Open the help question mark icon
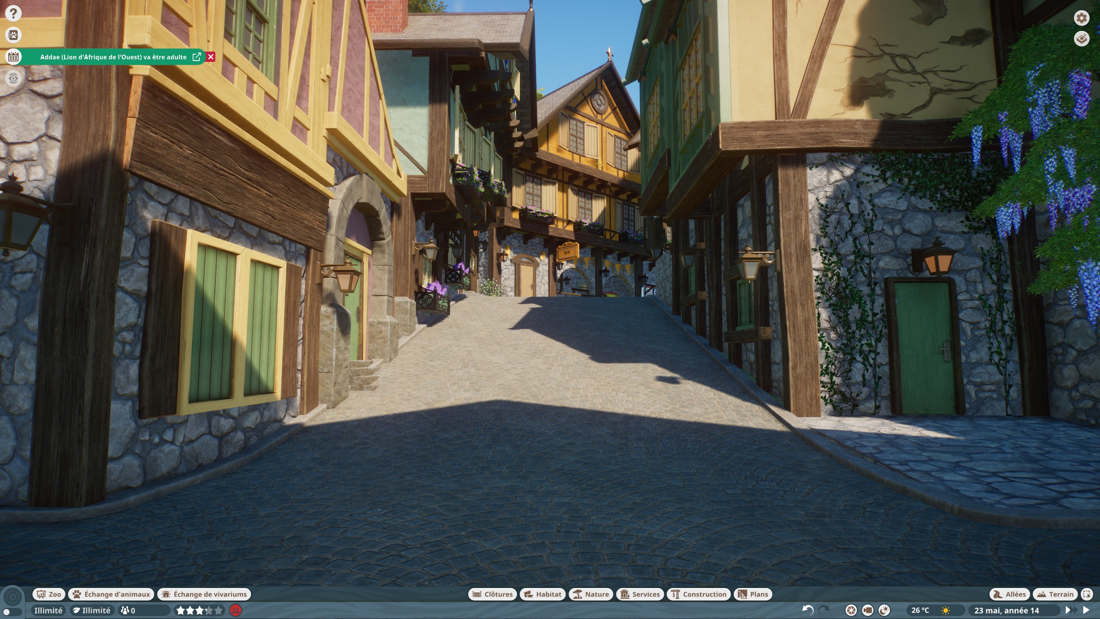1100x619 pixels. tap(13, 13)
